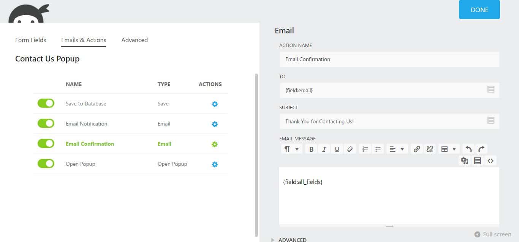Open the Advanced tab

(134, 40)
